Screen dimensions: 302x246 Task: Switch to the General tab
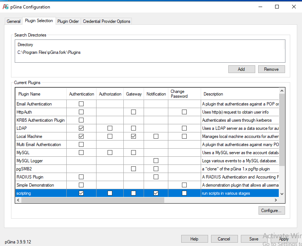coord(14,21)
